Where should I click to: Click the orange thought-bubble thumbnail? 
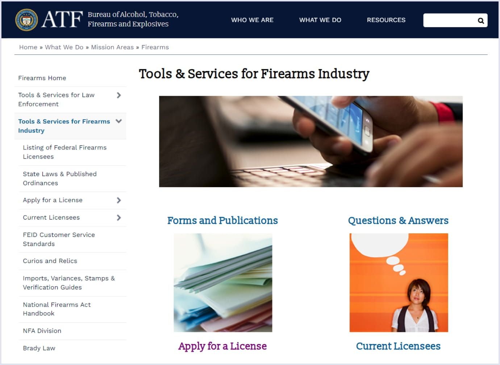[399, 283]
